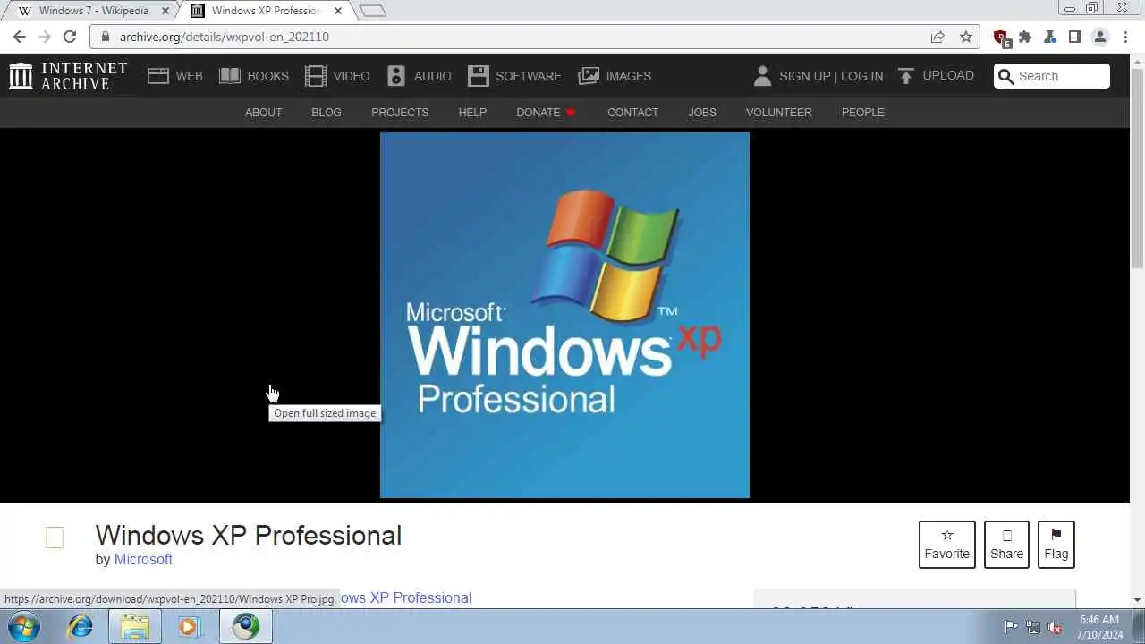Open the IMAGES section
This screenshot has height=644, width=1145.
coord(615,76)
